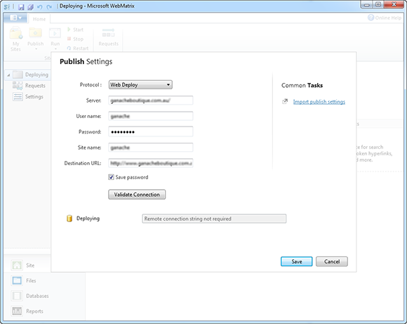407x324 pixels.
Task: Click the Save All icon in title bar
Action: coord(30,7)
